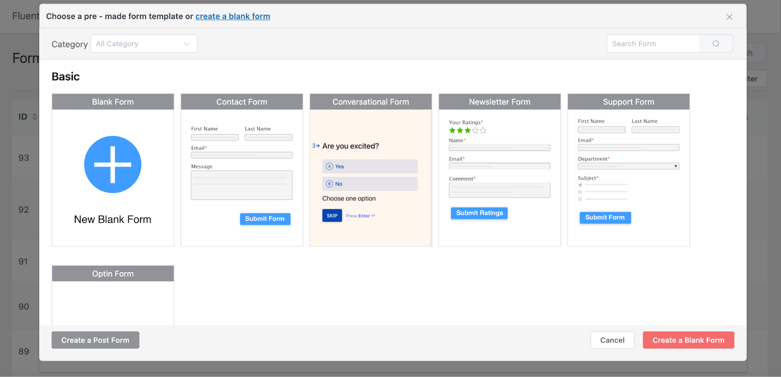Screen dimensions: 781x377
Task: Choose the Newsletter Form template header
Action: pos(500,102)
